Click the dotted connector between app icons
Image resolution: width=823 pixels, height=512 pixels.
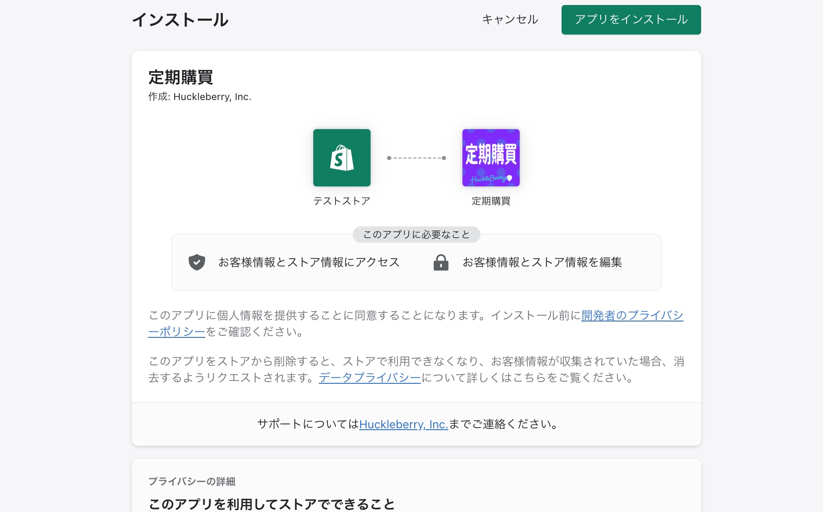[x=416, y=158]
